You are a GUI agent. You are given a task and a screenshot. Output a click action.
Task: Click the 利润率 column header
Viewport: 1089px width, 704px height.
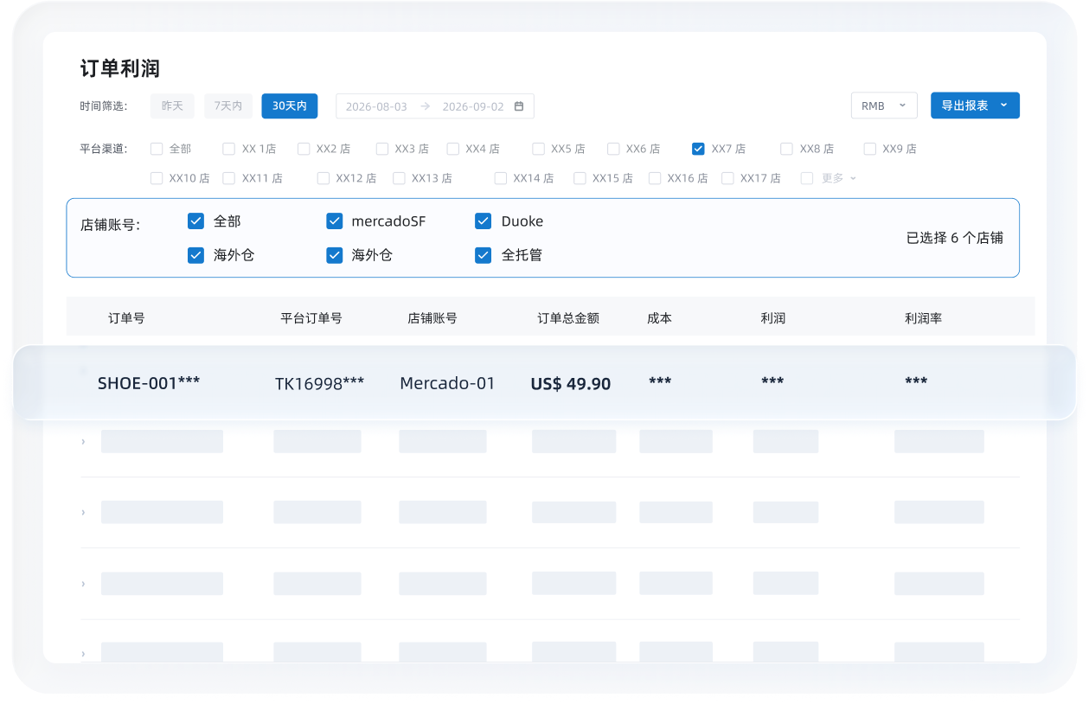(924, 318)
